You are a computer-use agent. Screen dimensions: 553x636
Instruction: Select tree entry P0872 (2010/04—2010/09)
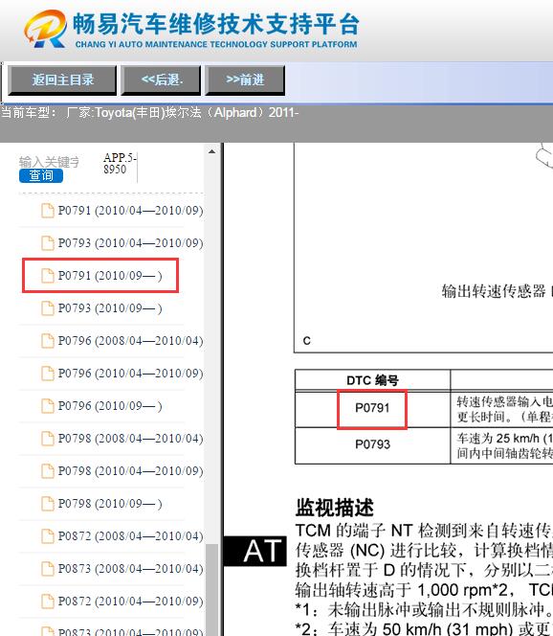(130, 602)
